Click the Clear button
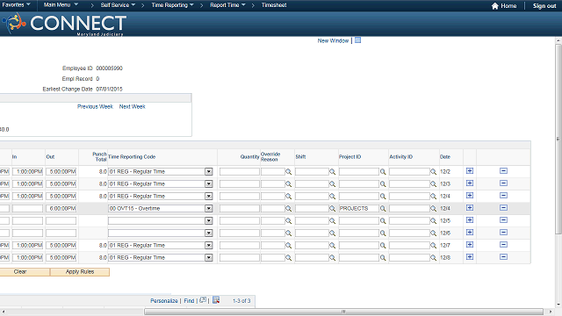 (20, 272)
